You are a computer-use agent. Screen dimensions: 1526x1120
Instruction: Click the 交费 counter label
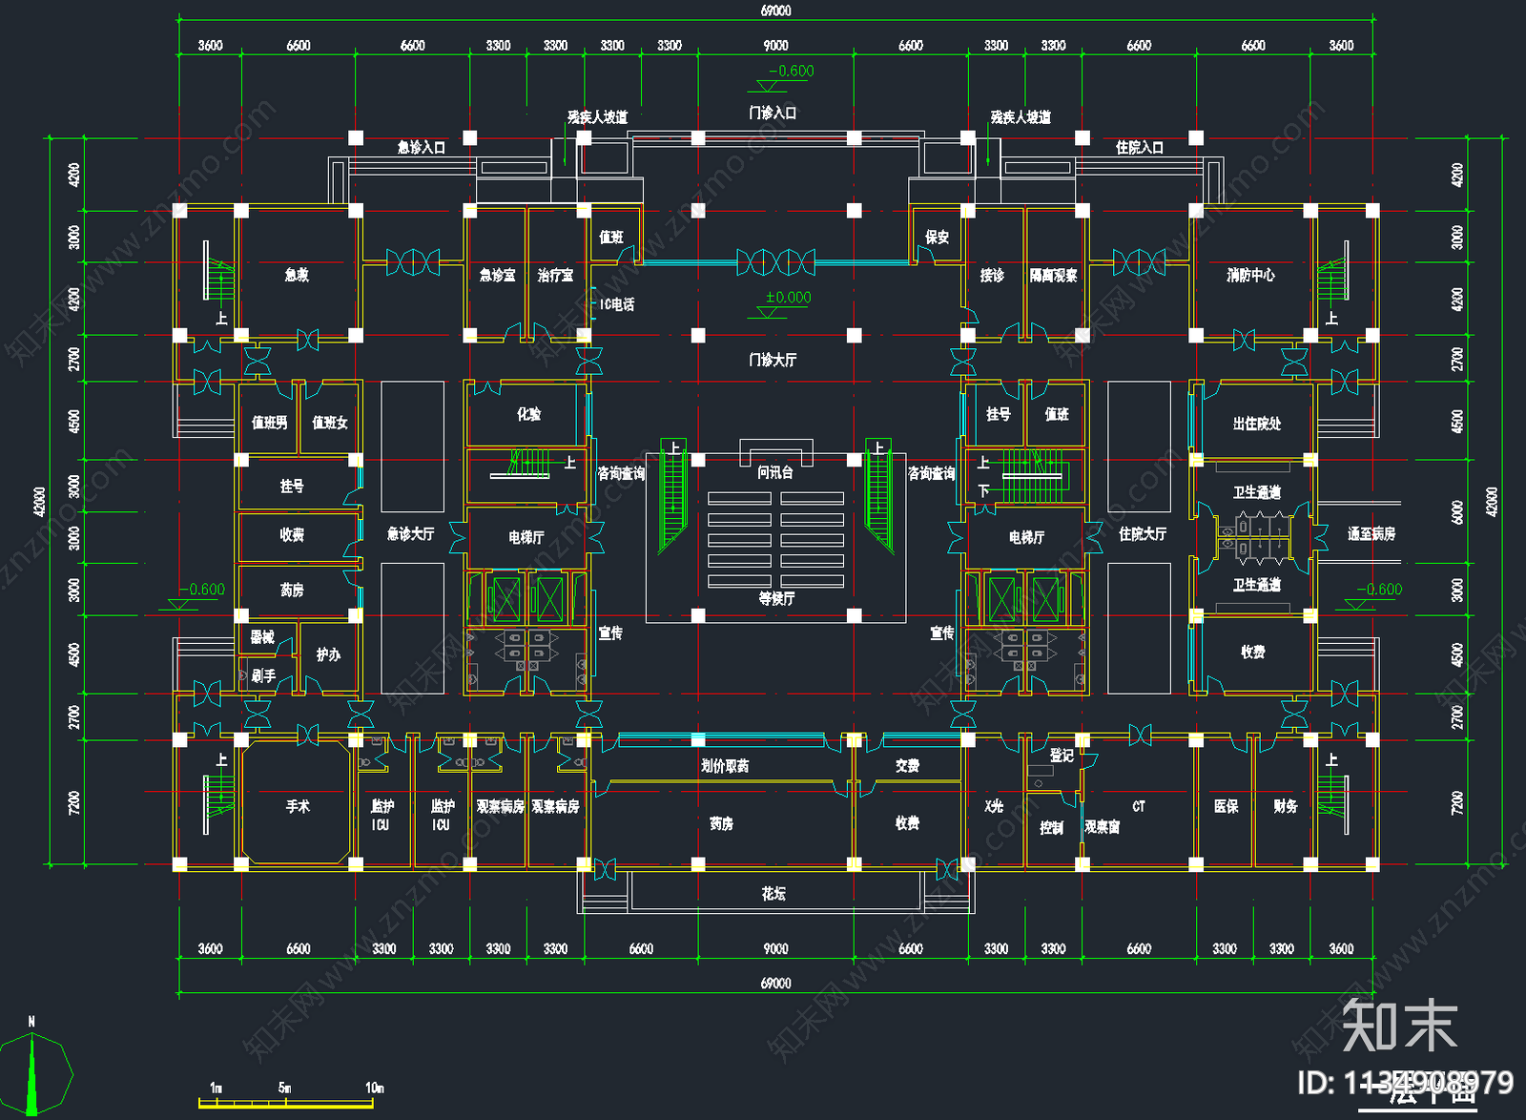pyautogui.click(x=907, y=766)
